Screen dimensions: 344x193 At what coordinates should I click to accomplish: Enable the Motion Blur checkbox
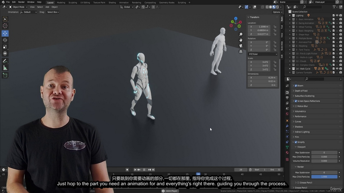point(296,106)
